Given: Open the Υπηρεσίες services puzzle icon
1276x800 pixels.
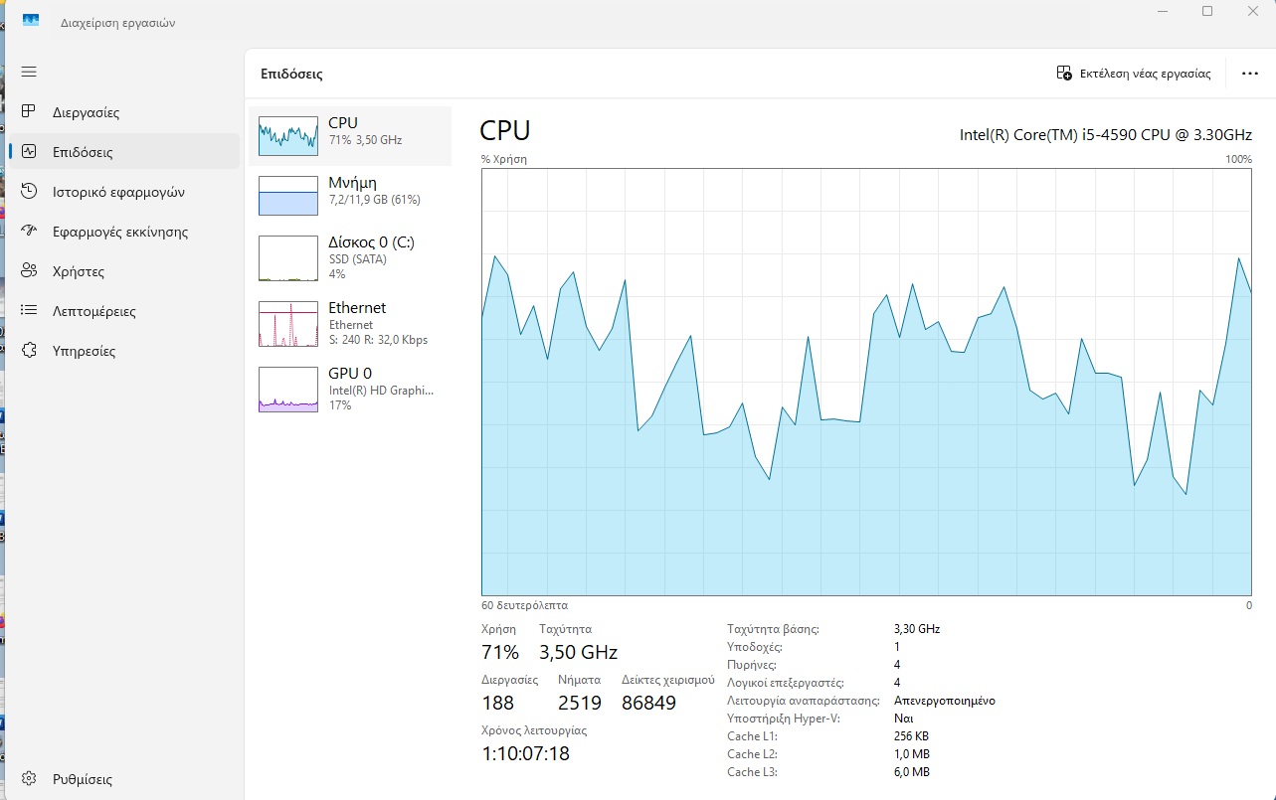Looking at the screenshot, I should 29,351.
